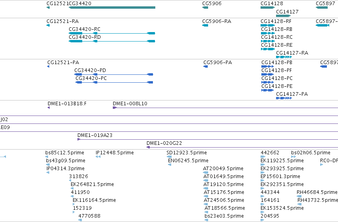This screenshot has height=222, width=338.
Task: Select the CG34420-RC transcript
Action: click(112, 33)
